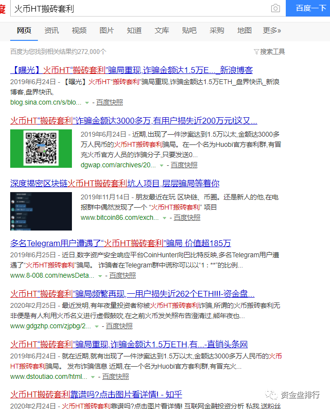Open result 诈骗金额达3000多万 title
The image size is (330, 409).
pos(134,121)
